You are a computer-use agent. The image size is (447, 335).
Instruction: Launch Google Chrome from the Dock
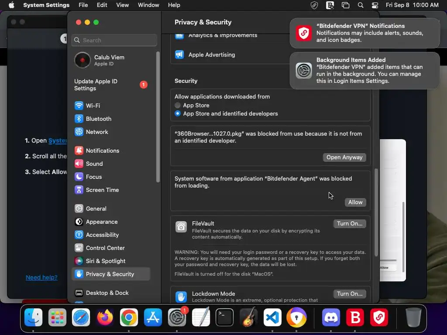point(129,318)
